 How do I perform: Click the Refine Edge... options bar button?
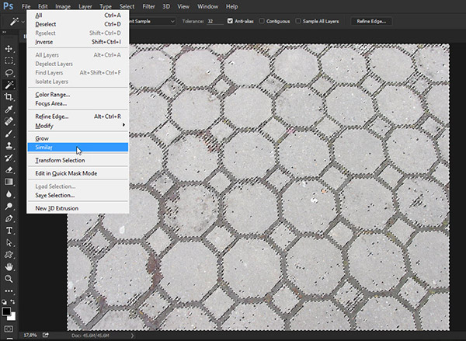pos(371,21)
